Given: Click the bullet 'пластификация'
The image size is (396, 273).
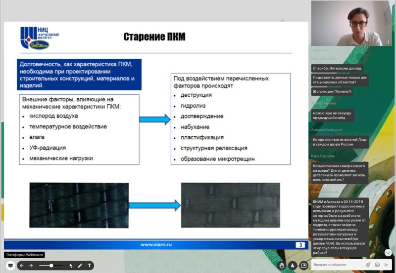Looking at the screenshot, I should point(202,137).
